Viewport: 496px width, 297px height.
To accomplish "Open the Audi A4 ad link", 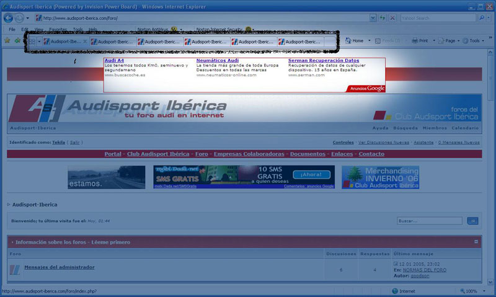I will pos(114,60).
